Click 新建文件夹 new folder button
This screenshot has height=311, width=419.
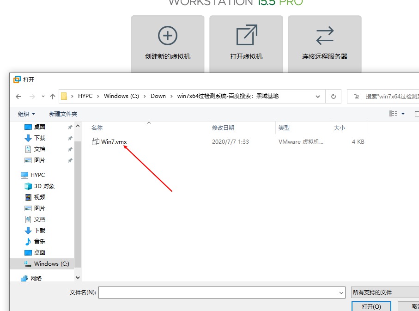pyautogui.click(x=63, y=114)
